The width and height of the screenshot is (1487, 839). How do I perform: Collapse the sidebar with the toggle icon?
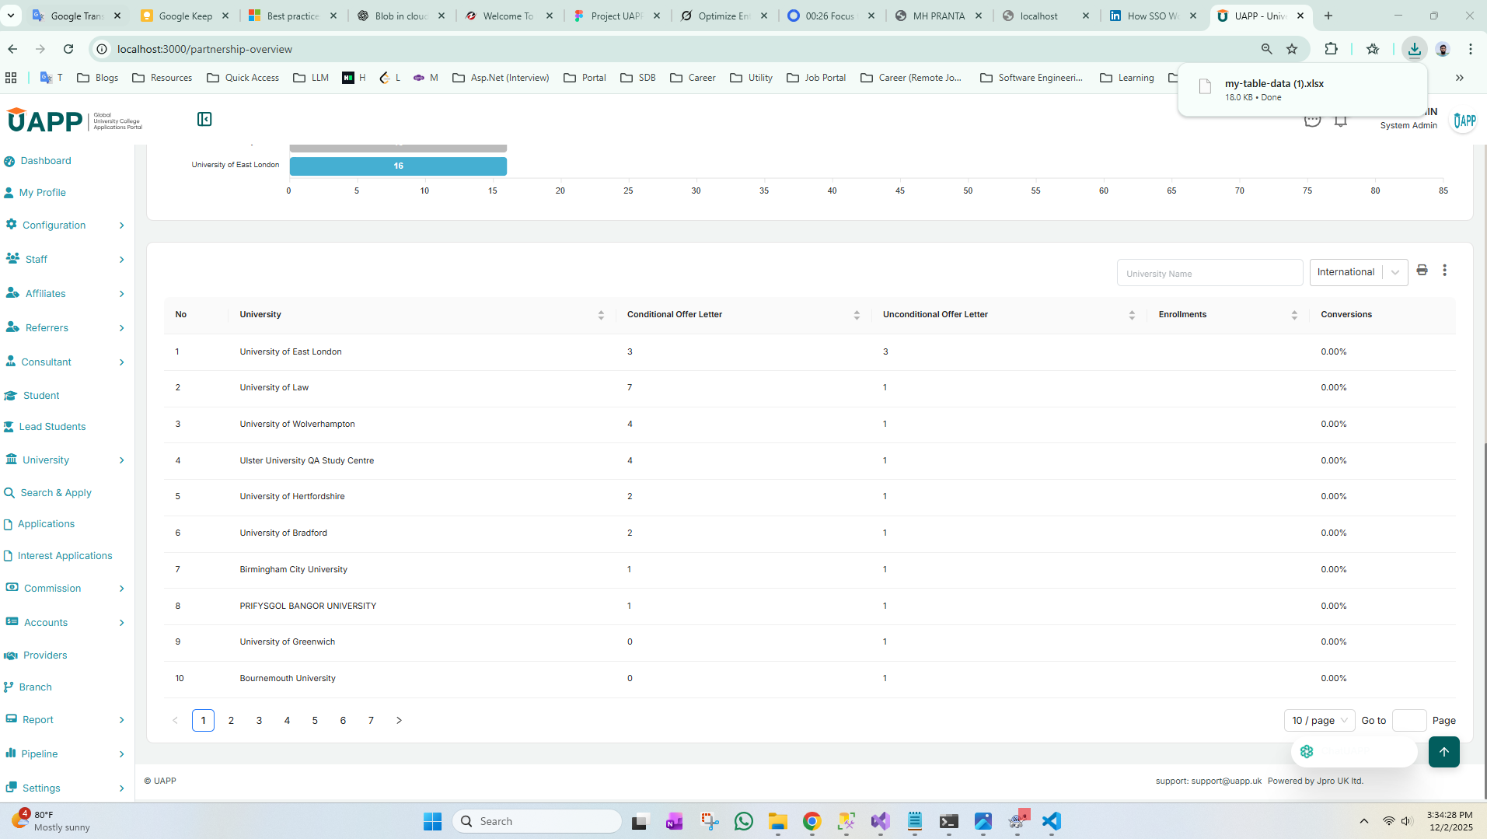(x=204, y=119)
